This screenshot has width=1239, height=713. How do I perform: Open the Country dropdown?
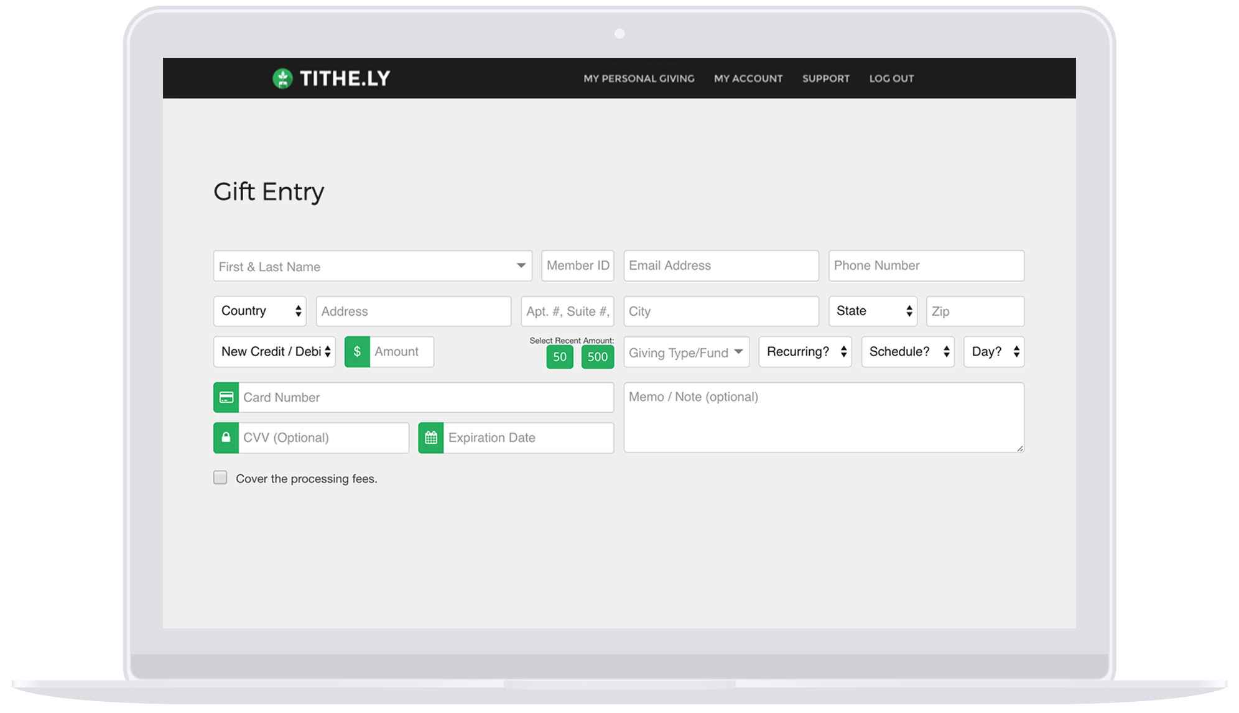coord(260,311)
